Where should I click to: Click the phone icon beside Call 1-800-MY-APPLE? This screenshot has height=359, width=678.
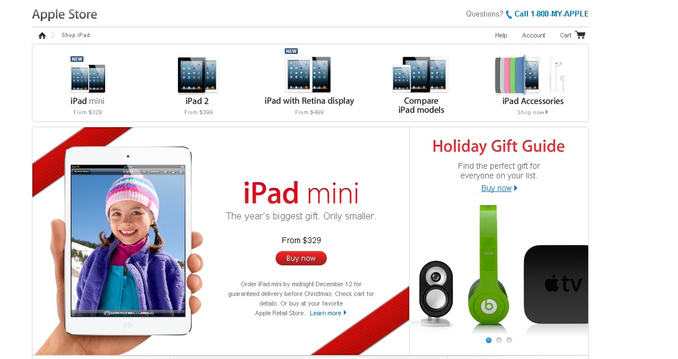509,14
